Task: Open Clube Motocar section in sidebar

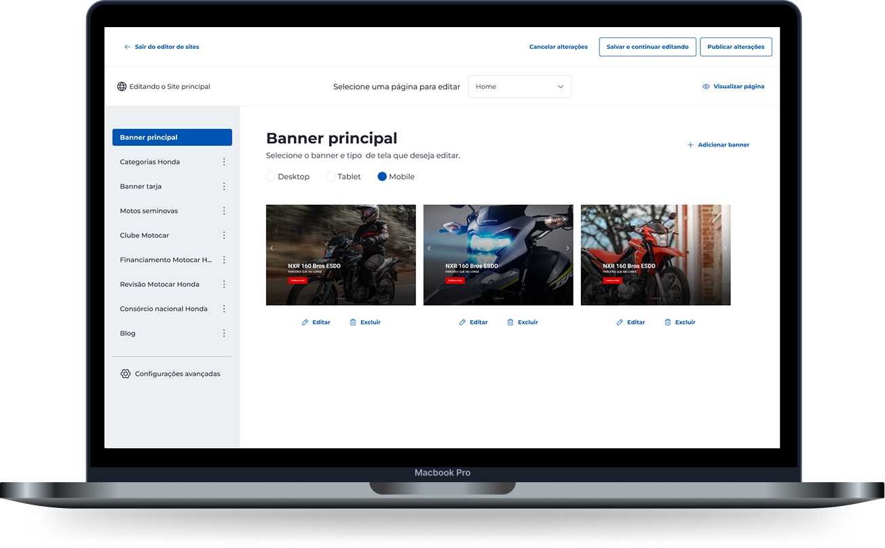Action: [x=145, y=235]
